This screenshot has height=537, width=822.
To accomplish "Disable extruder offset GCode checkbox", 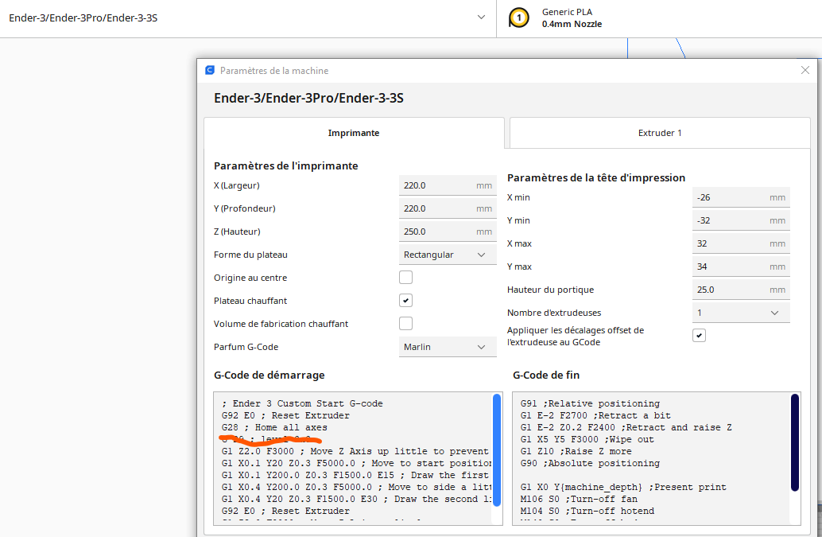I will (x=699, y=336).
